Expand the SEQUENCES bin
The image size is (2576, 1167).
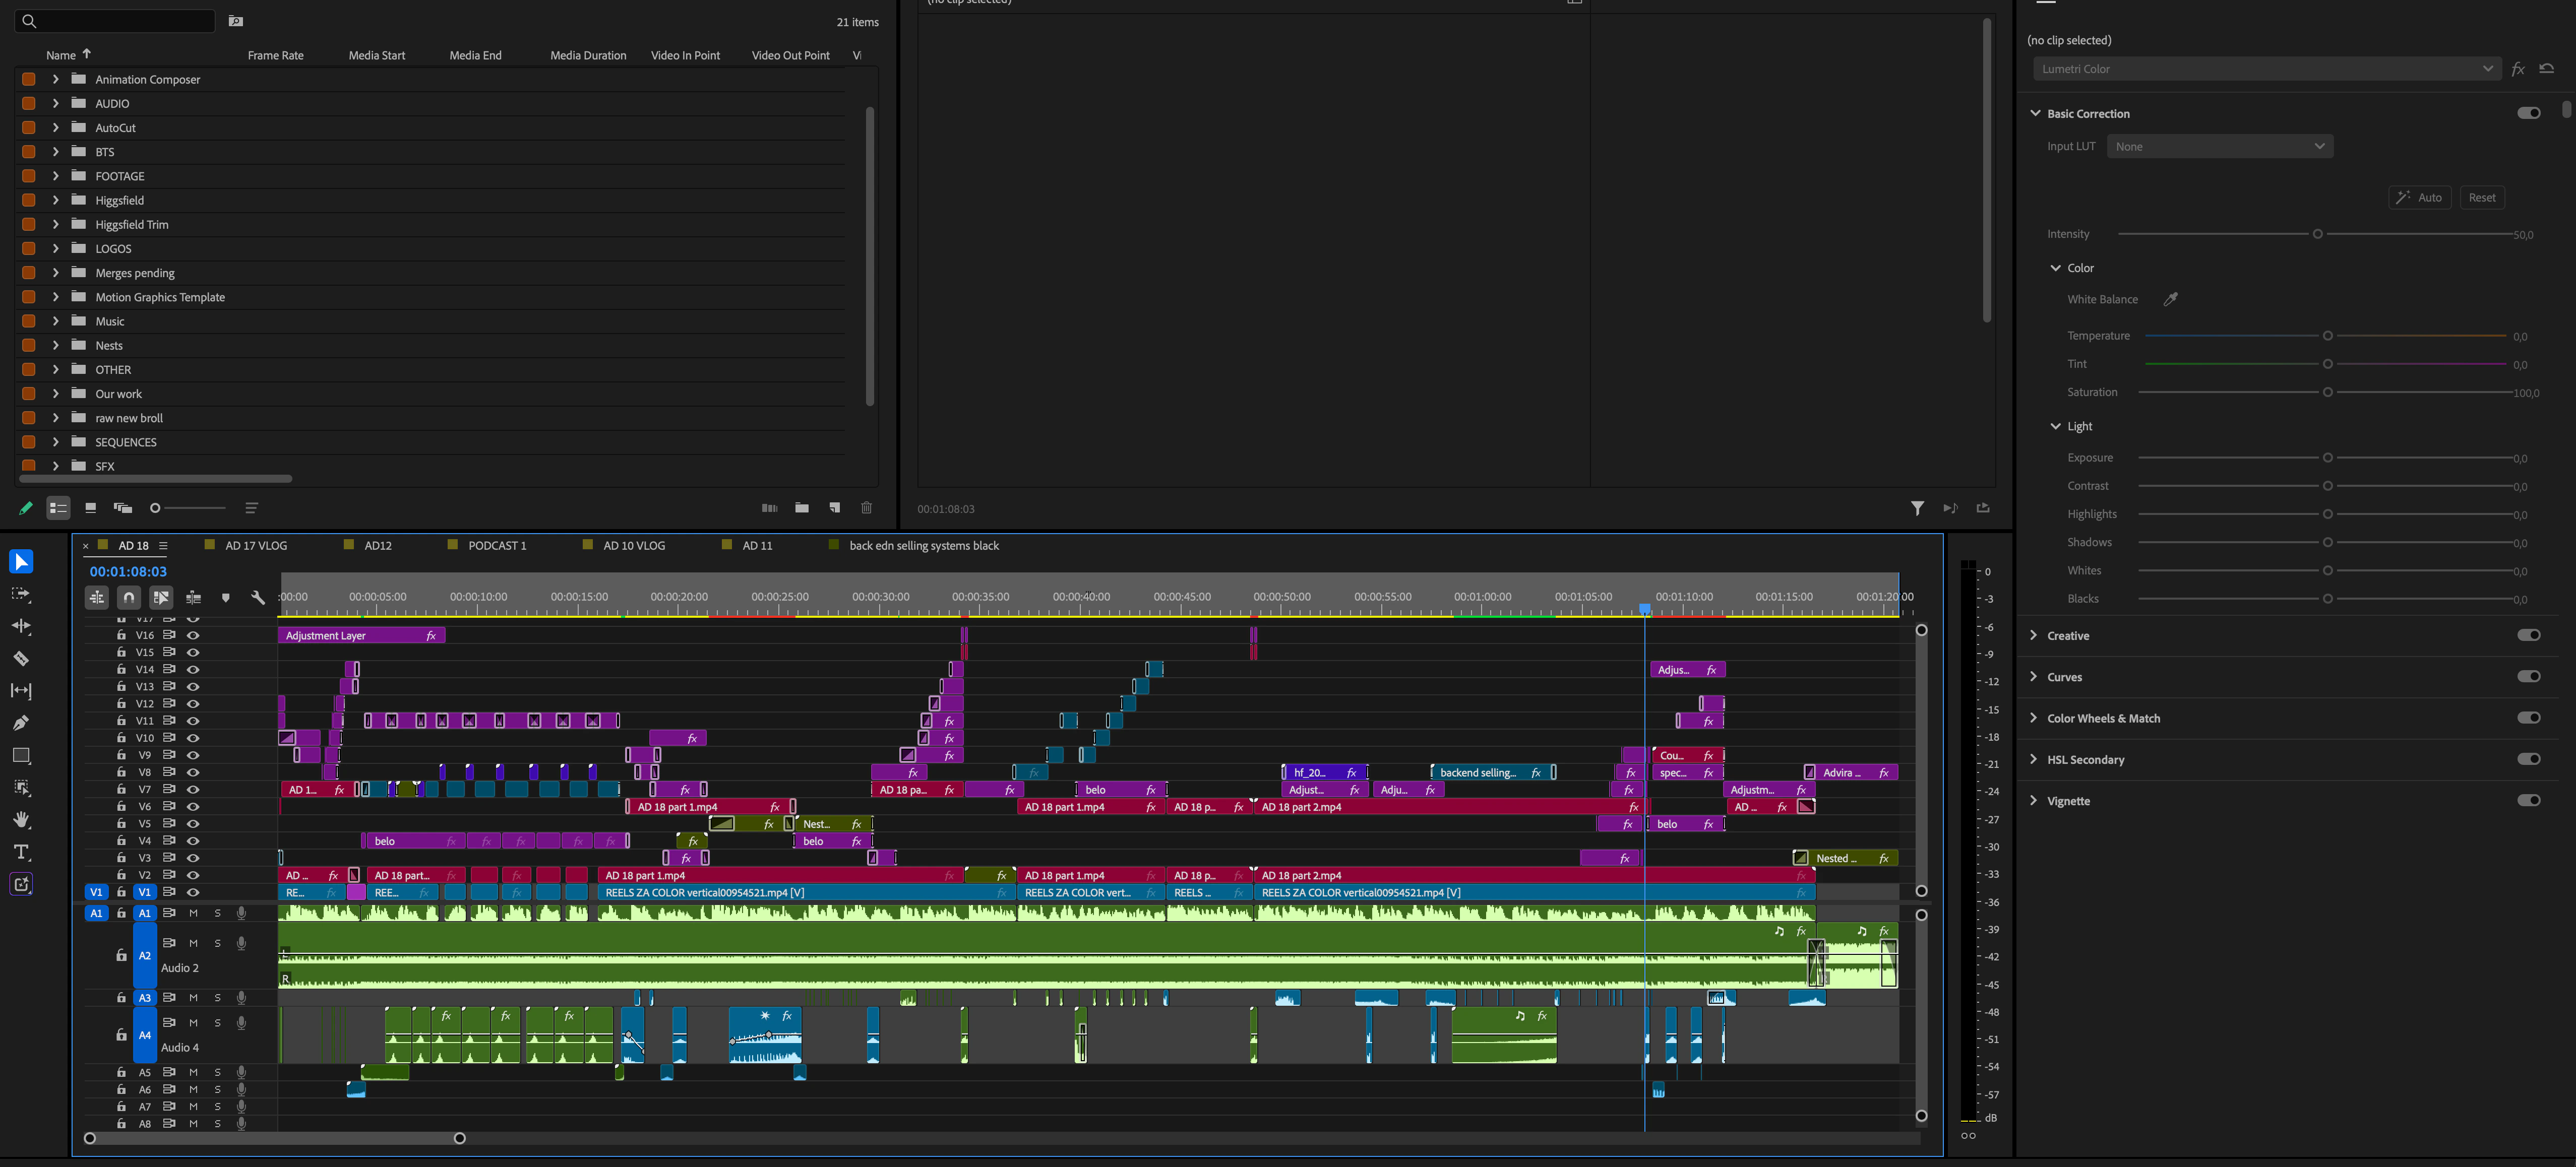(55, 441)
